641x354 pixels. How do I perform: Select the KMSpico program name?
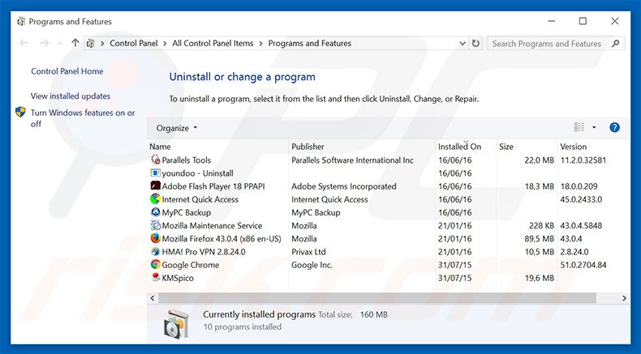(x=178, y=278)
